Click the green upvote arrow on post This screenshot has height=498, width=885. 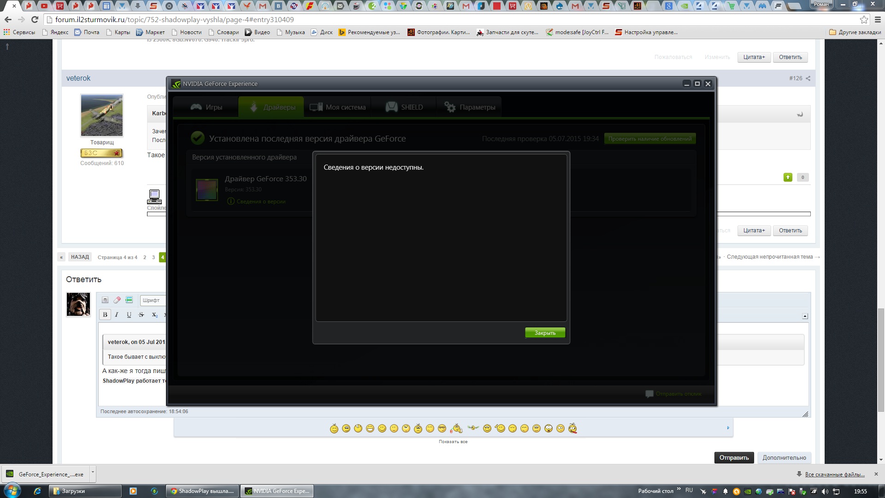[788, 178]
